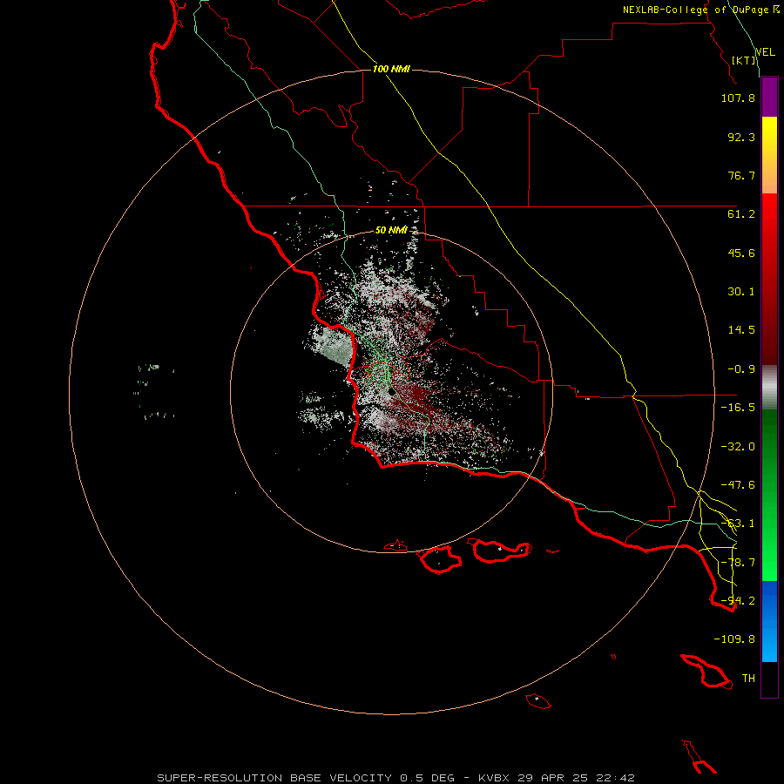Select the purple segment of the velocity scale
Screen dimensions: 784x784
[x=769, y=97]
